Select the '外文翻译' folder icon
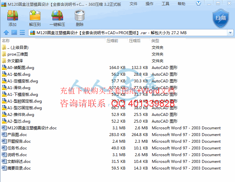235x182 pixels. 4,61
